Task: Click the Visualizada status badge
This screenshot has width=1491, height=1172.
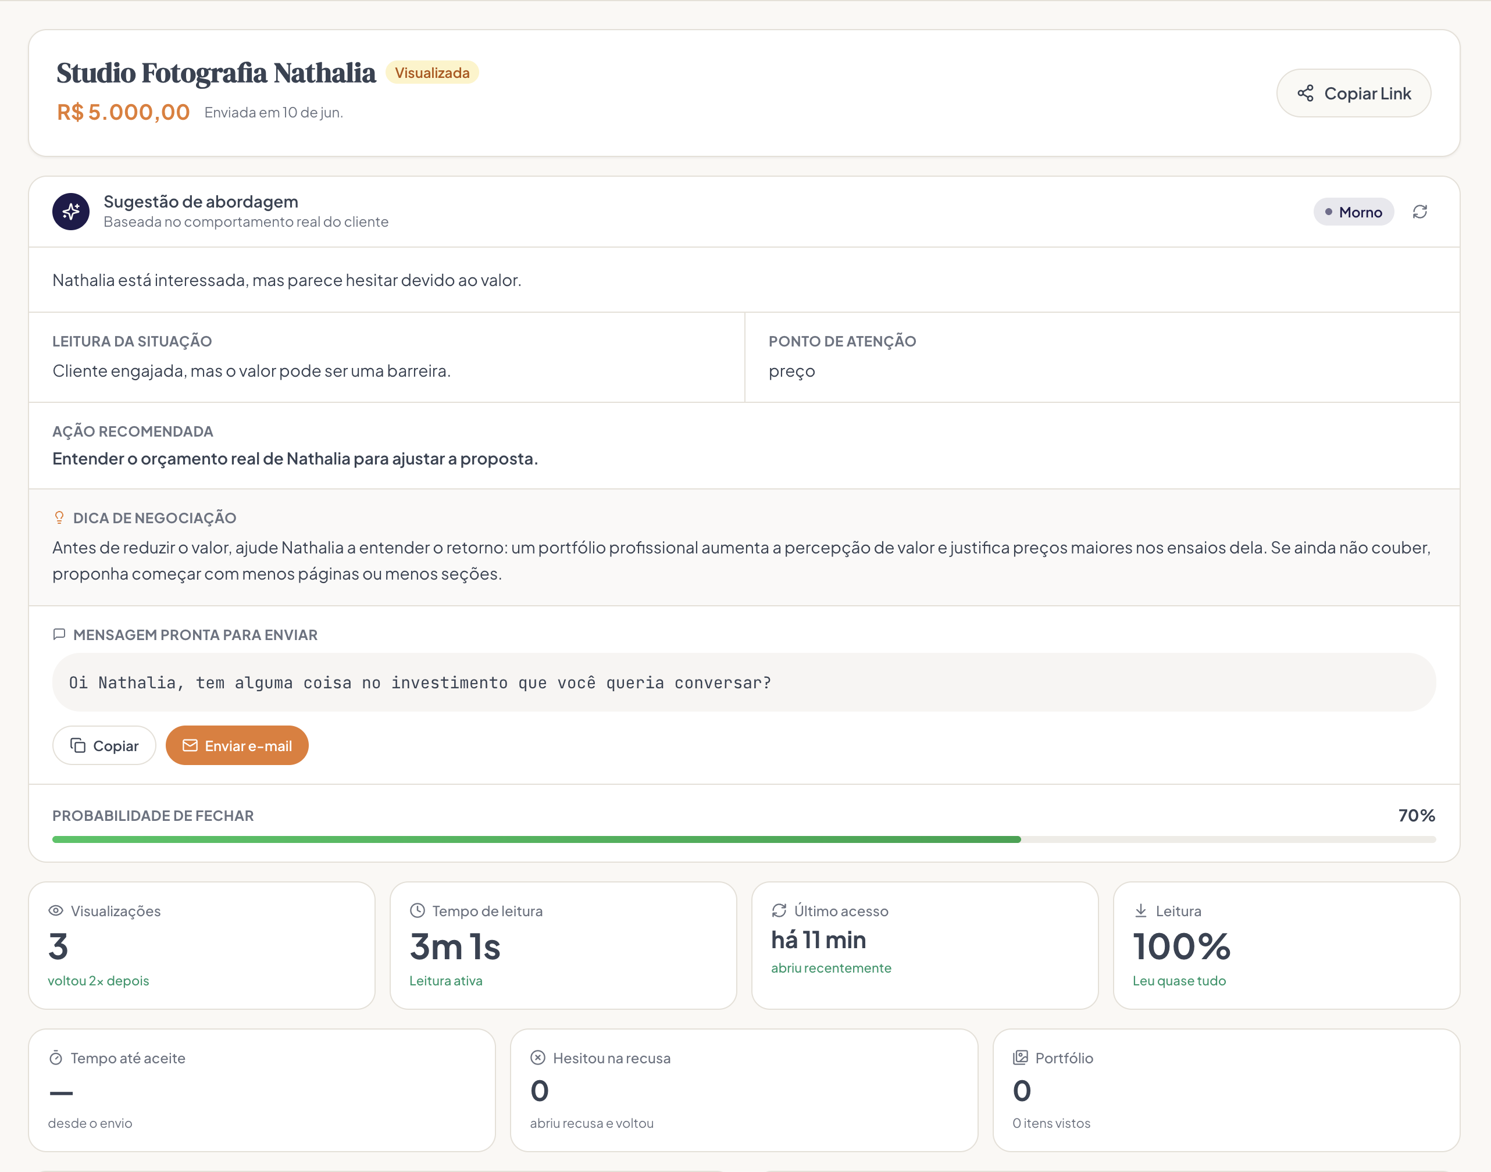Action: click(x=432, y=73)
